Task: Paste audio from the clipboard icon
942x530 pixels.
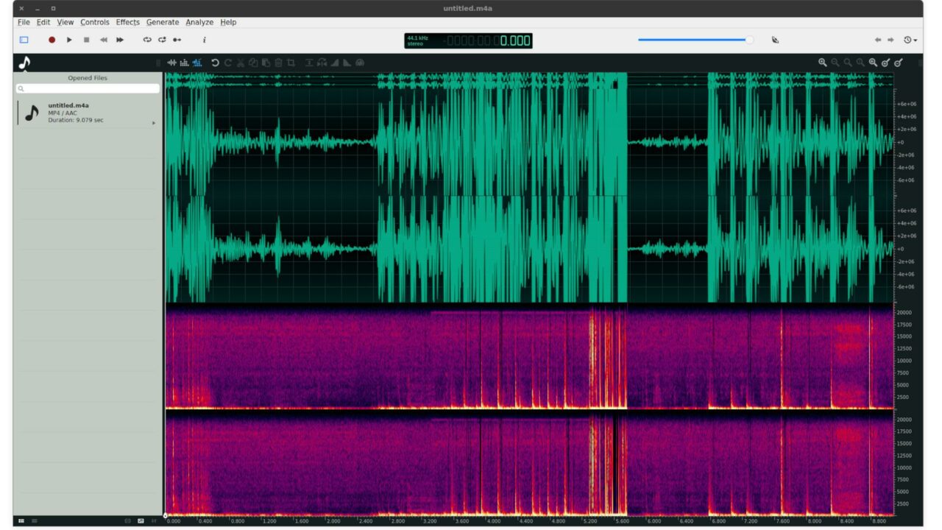Action: tap(266, 63)
